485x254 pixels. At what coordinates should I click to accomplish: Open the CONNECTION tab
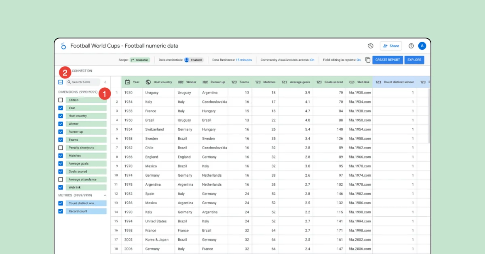[x=82, y=71]
